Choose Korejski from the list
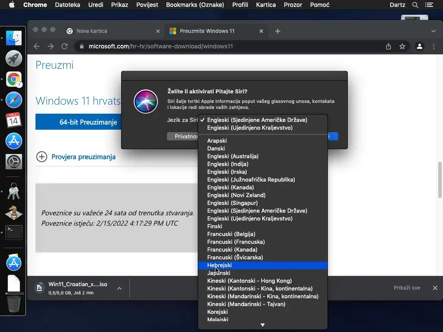 click(263, 312)
